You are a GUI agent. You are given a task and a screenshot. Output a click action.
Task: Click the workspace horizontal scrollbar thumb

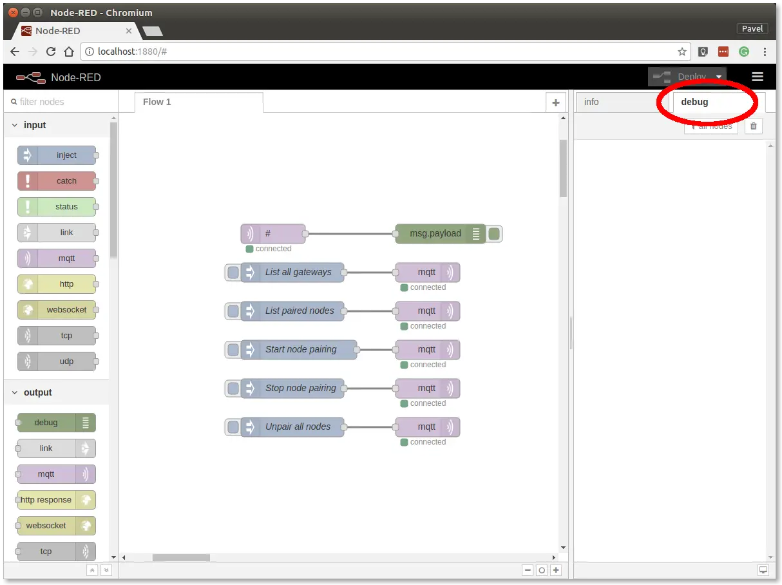181,557
